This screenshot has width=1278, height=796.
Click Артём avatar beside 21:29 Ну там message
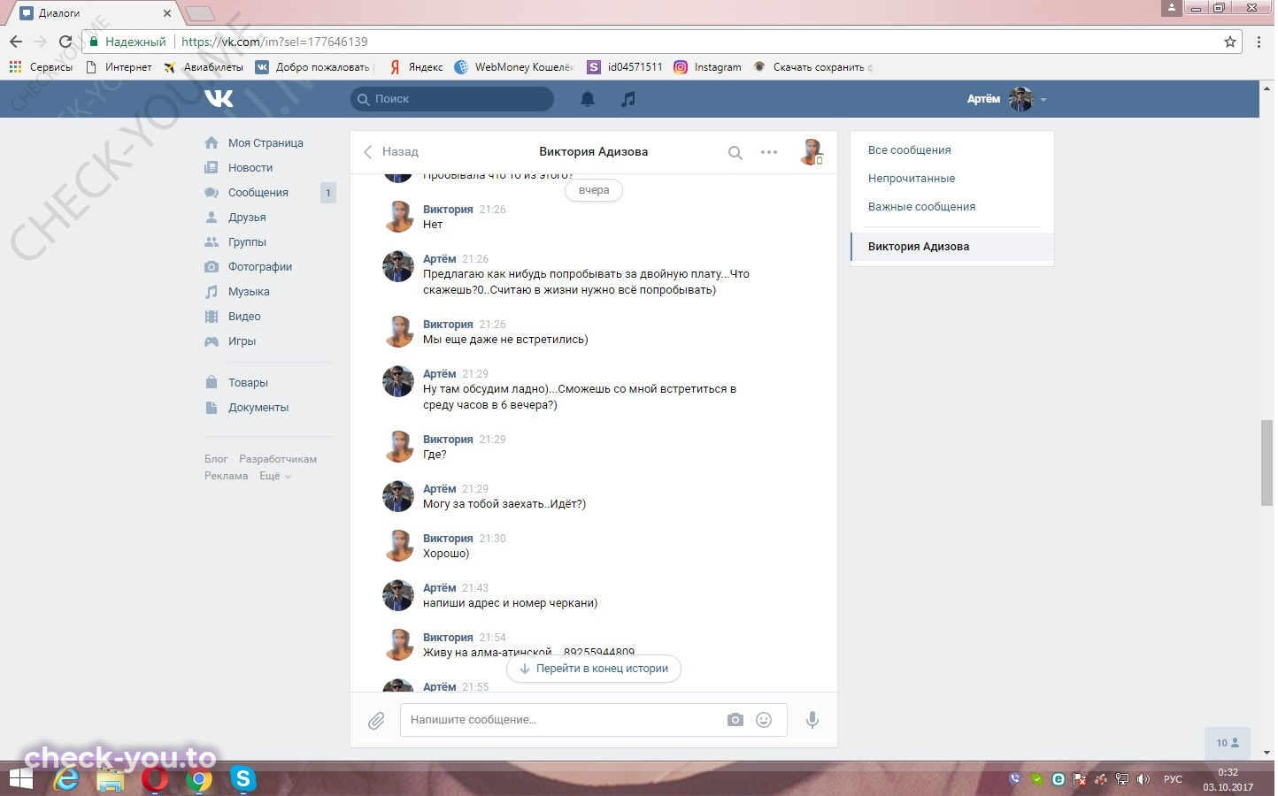coord(398,382)
